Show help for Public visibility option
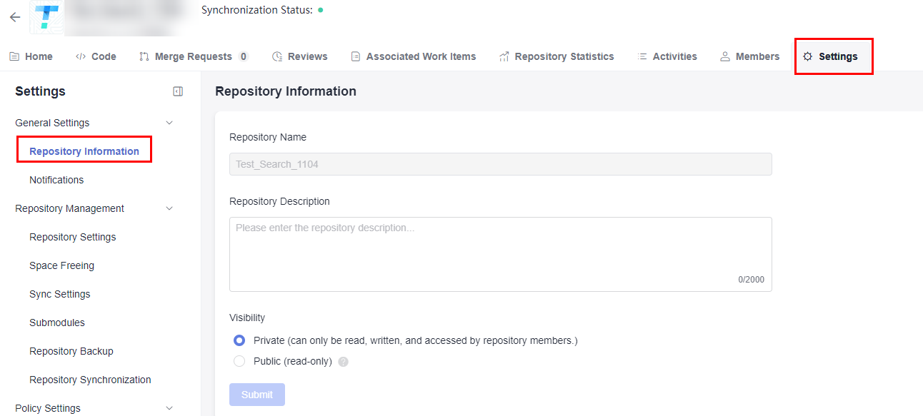This screenshot has height=416, width=923. (x=343, y=362)
